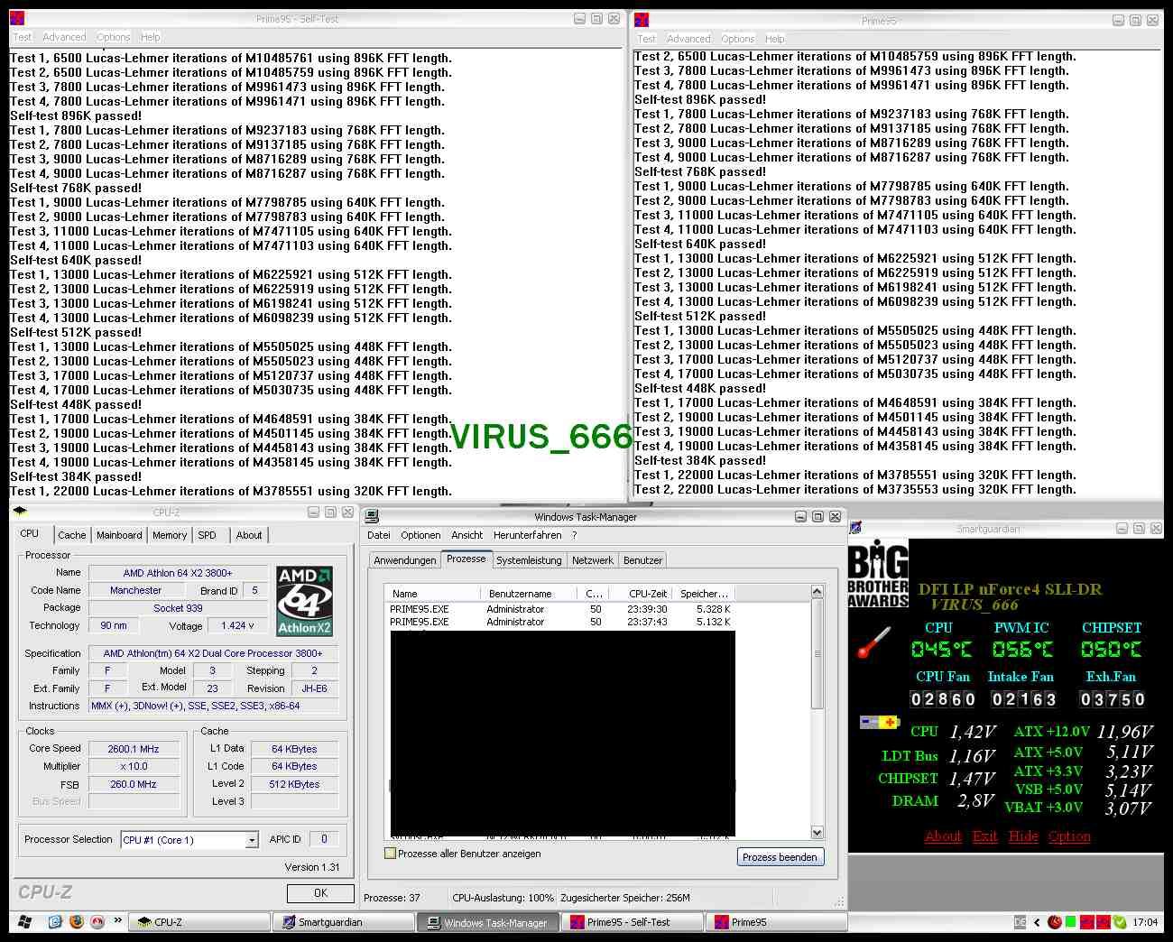The width and height of the screenshot is (1173, 942).
Task: Click the DE language indicator in tray
Action: 1021,922
